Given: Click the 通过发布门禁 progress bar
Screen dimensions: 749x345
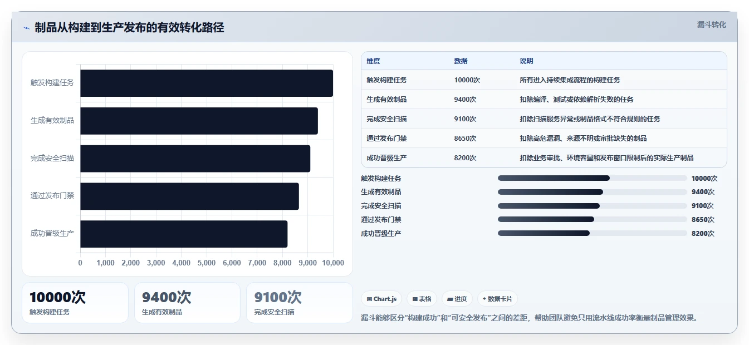Looking at the screenshot, I should (x=593, y=219).
